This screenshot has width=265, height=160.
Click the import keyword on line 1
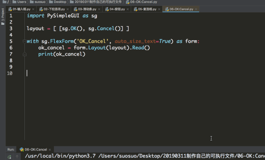[36, 16]
